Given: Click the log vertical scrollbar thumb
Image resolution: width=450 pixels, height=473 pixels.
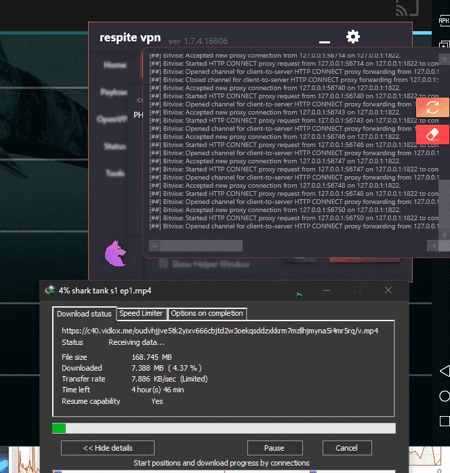Looking at the screenshot, I should pos(445,205).
